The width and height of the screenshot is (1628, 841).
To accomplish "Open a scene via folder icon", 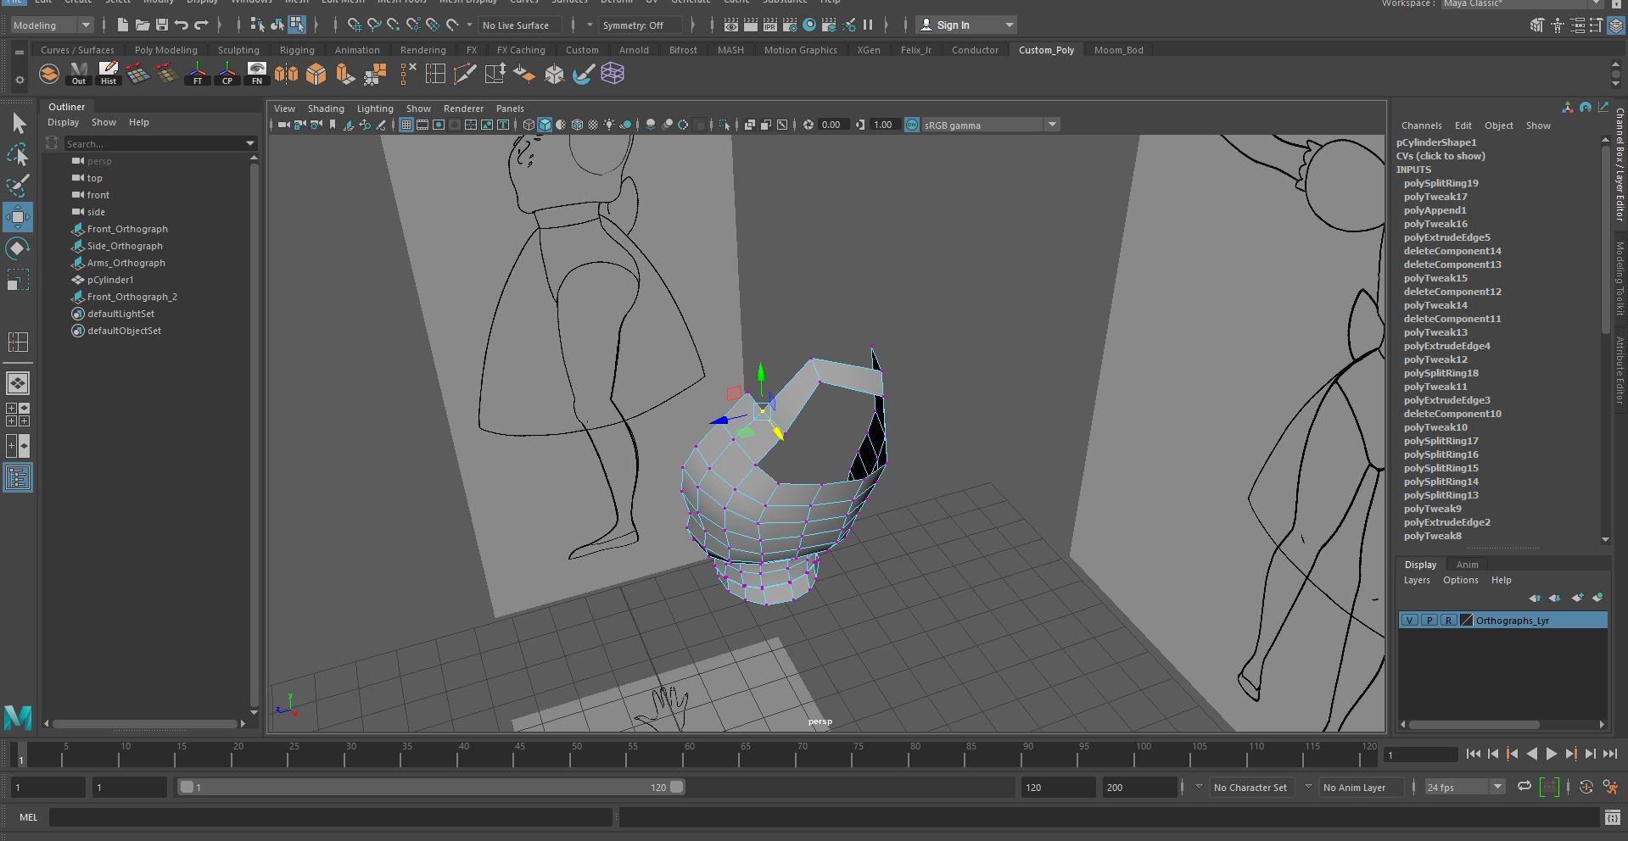I will pos(143,25).
